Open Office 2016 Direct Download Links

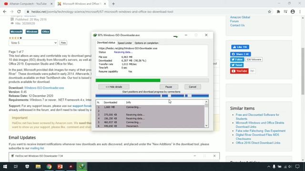258,143
